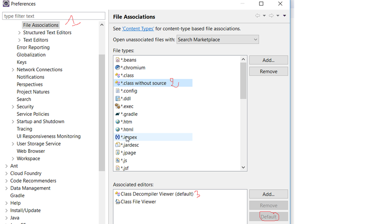Select the Keys preference page

[x=22, y=62]
